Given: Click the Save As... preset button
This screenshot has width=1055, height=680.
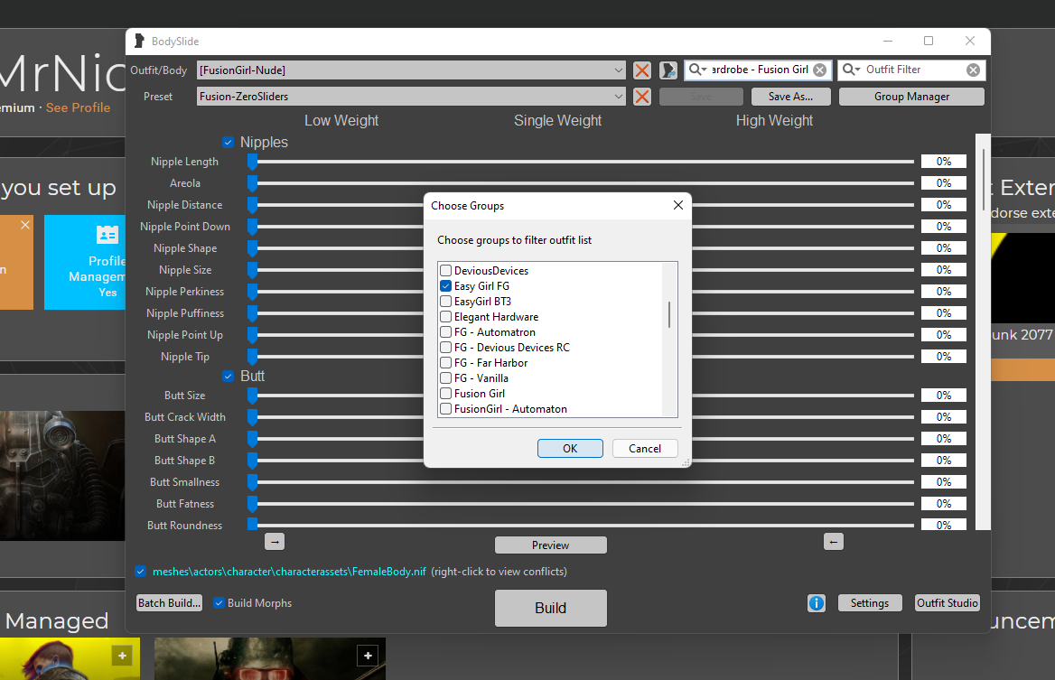Looking at the screenshot, I should (x=790, y=97).
